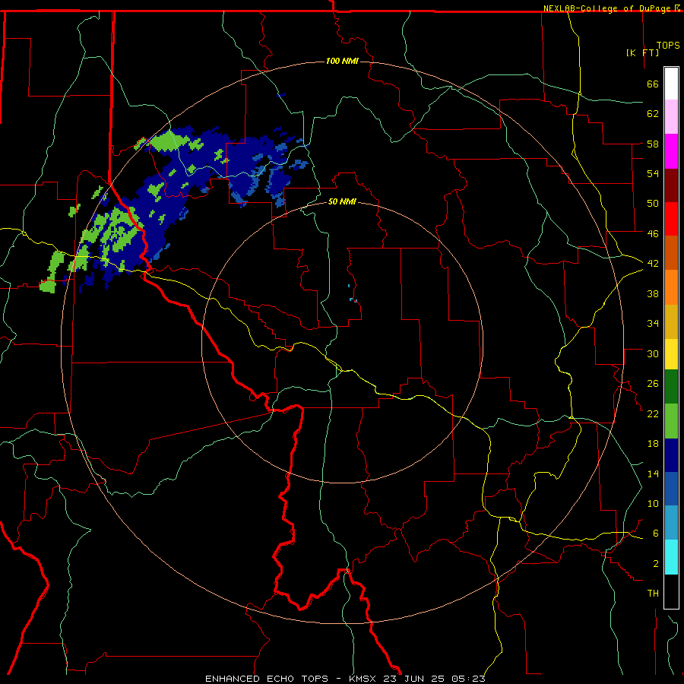Click the 46 value on the legend

(x=653, y=234)
